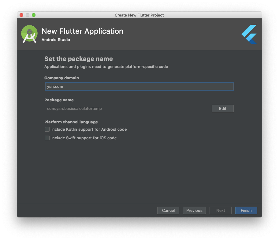The height and width of the screenshot is (240, 279).
Task: Click the grey minimize window button
Action: (28, 15)
